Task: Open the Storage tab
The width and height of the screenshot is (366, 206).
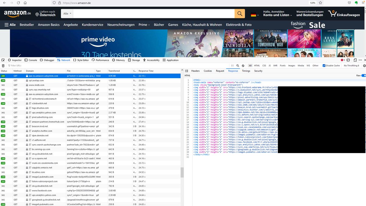Action: (x=134, y=60)
